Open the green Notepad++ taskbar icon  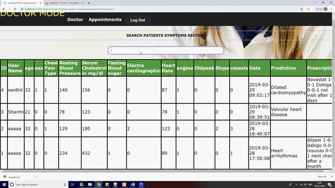[x=116, y=184]
